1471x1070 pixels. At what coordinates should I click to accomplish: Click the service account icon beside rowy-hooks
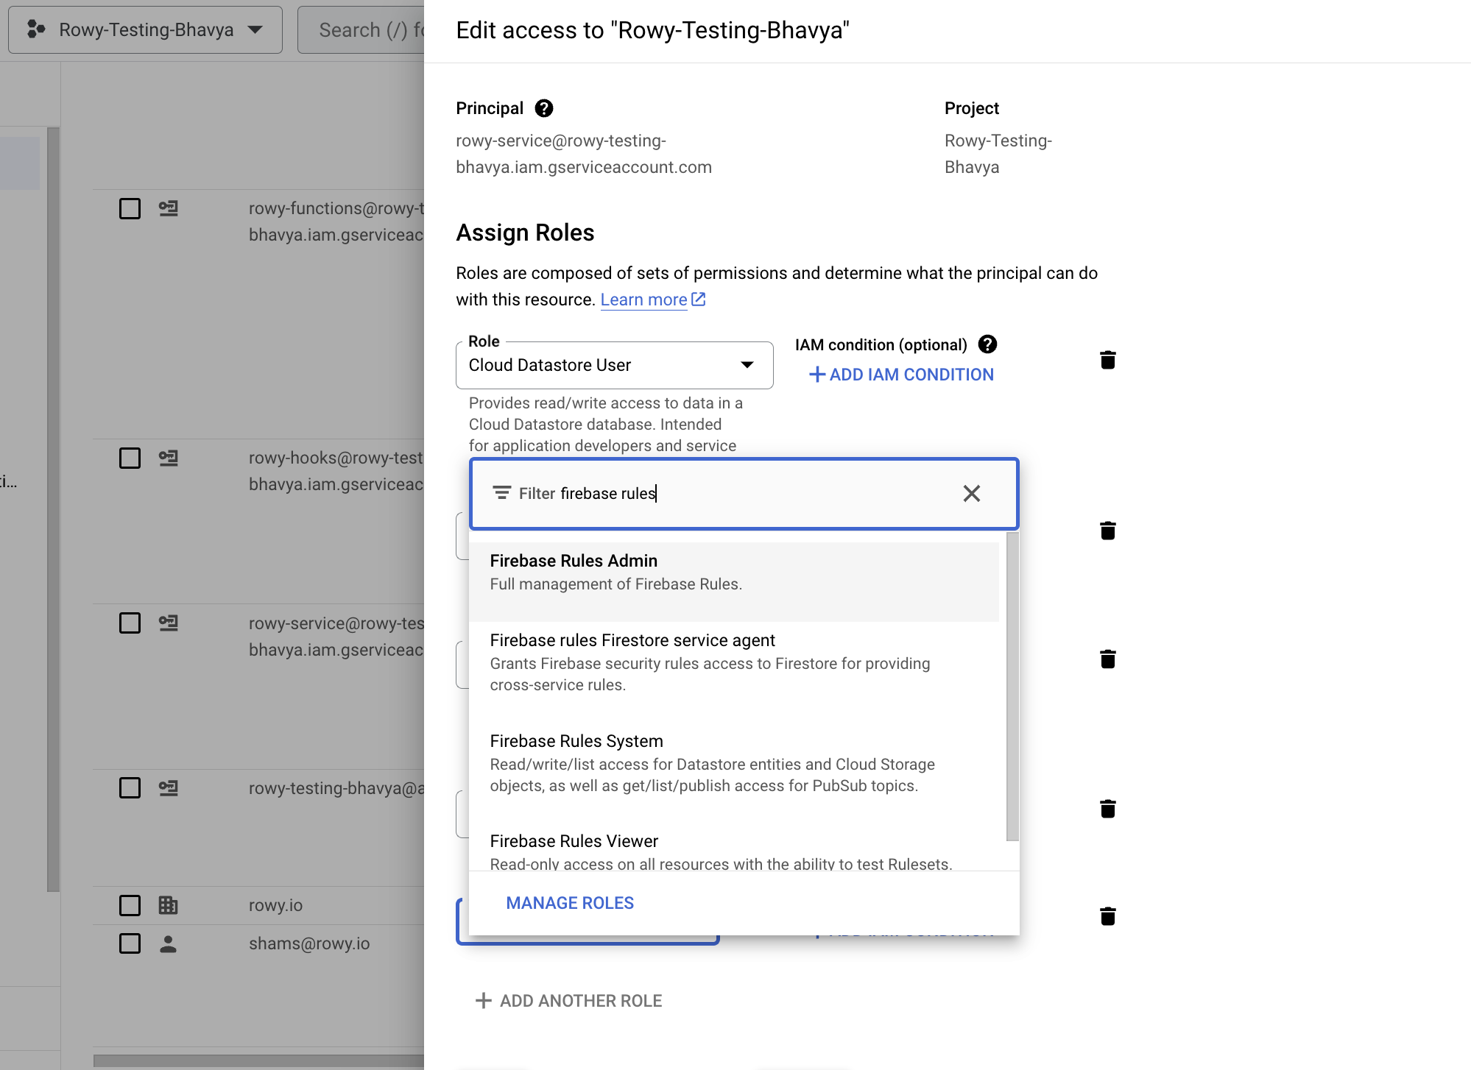point(168,458)
